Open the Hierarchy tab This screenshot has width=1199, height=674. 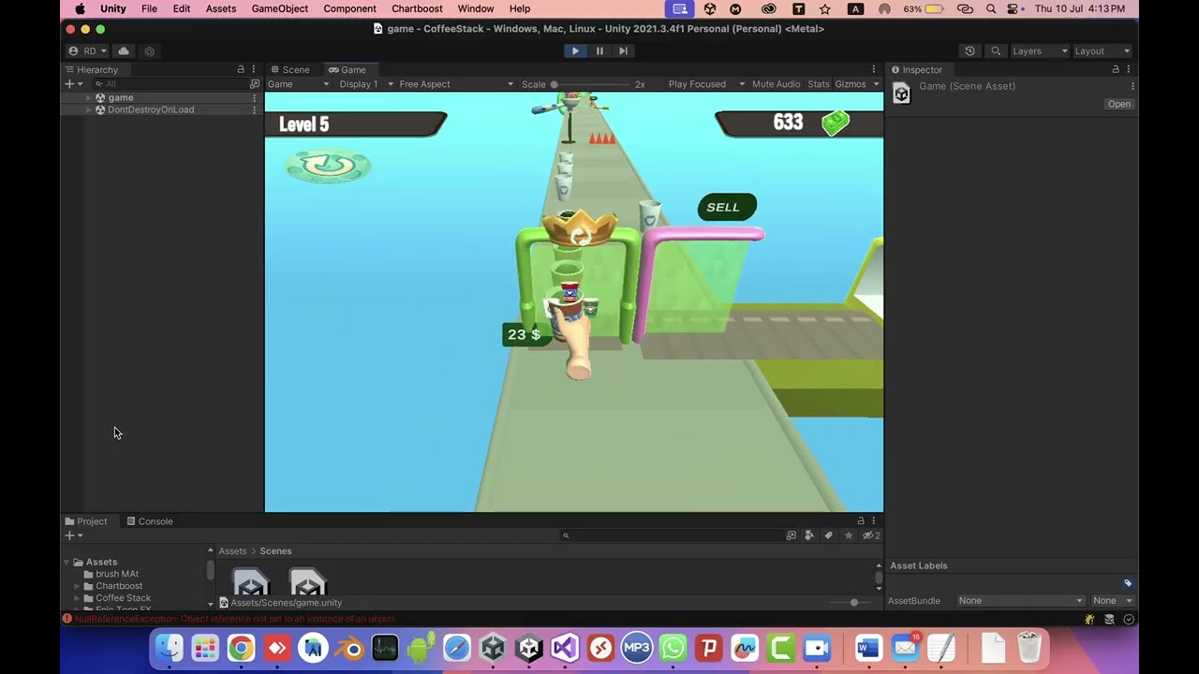(92, 69)
